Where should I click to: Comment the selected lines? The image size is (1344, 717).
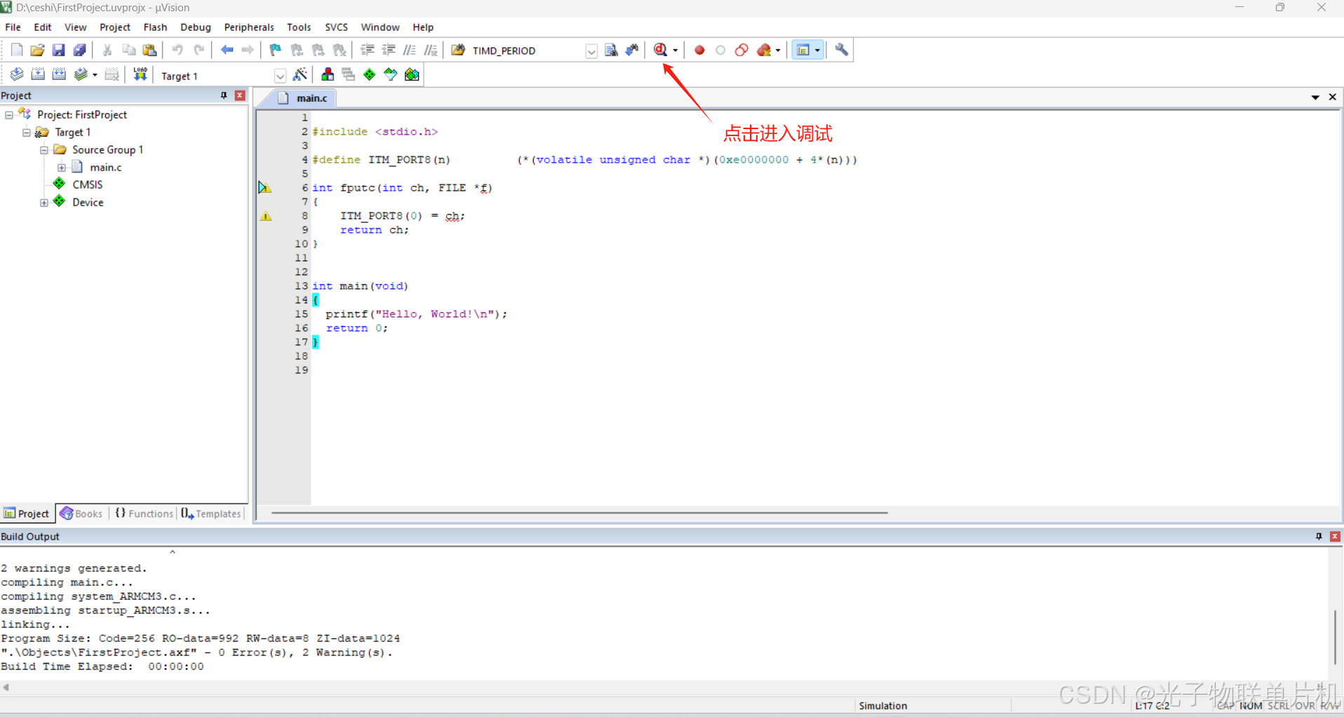click(410, 50)
